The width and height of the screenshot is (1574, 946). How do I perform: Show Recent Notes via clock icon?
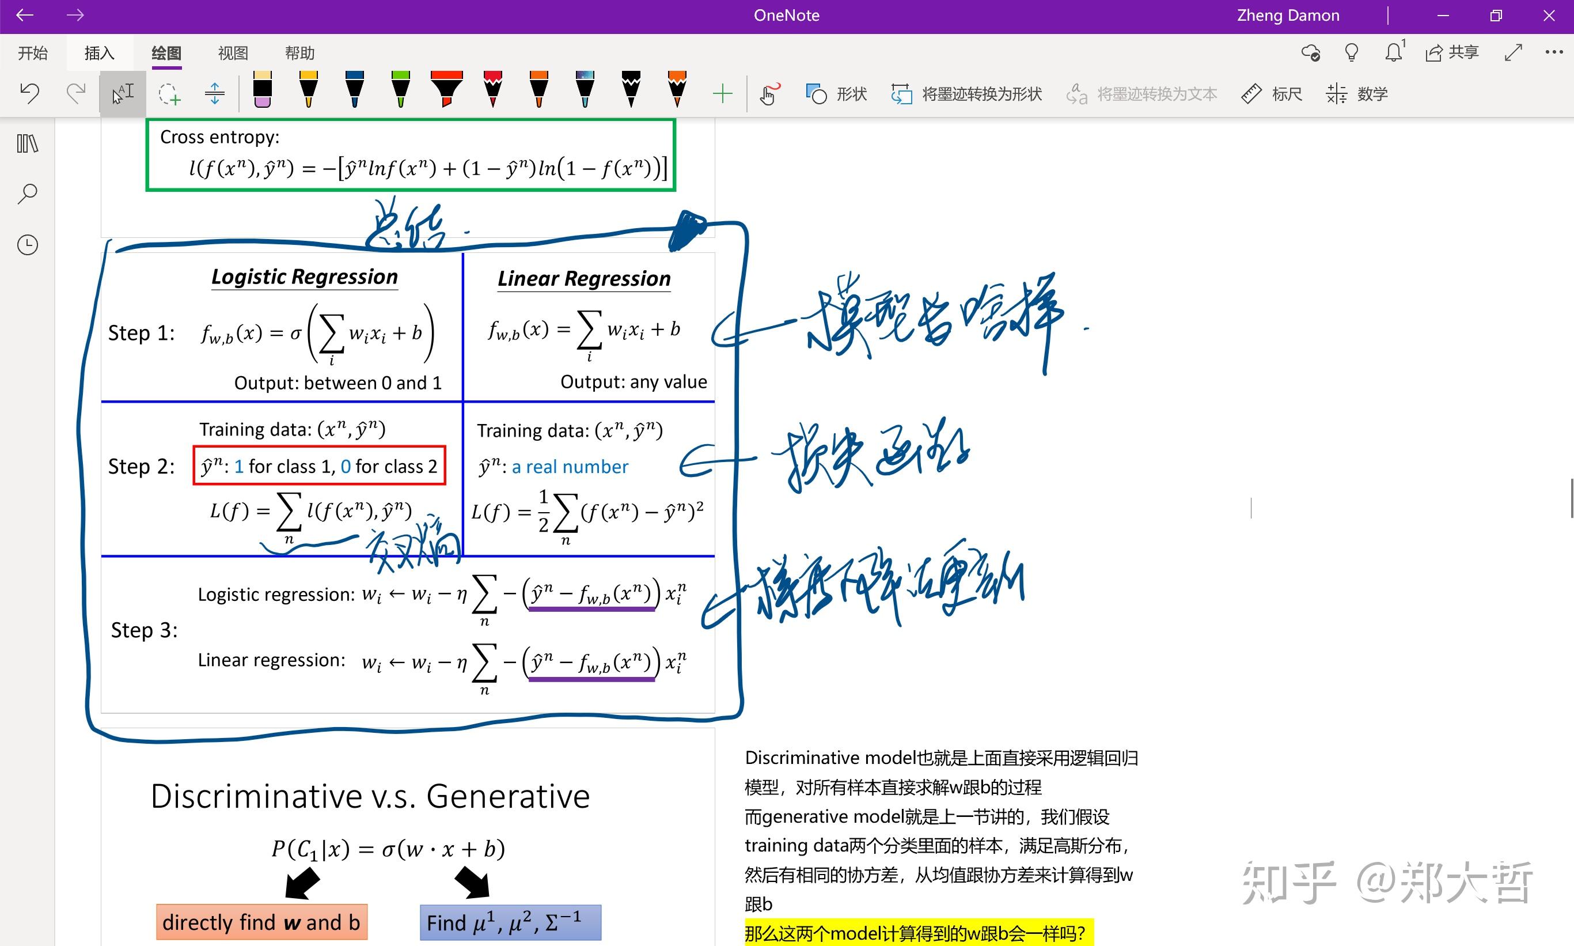[x=26, y=244]
